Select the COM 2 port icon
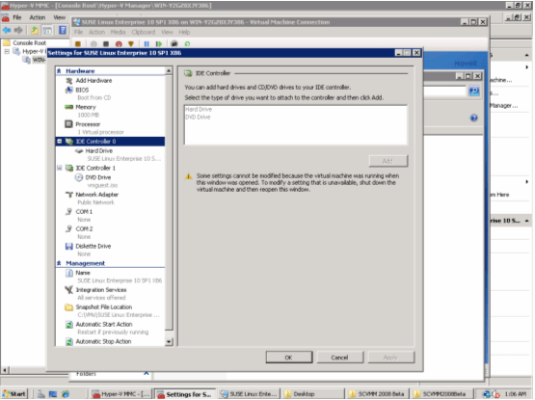535x400 pixels. tap(69, 228)
